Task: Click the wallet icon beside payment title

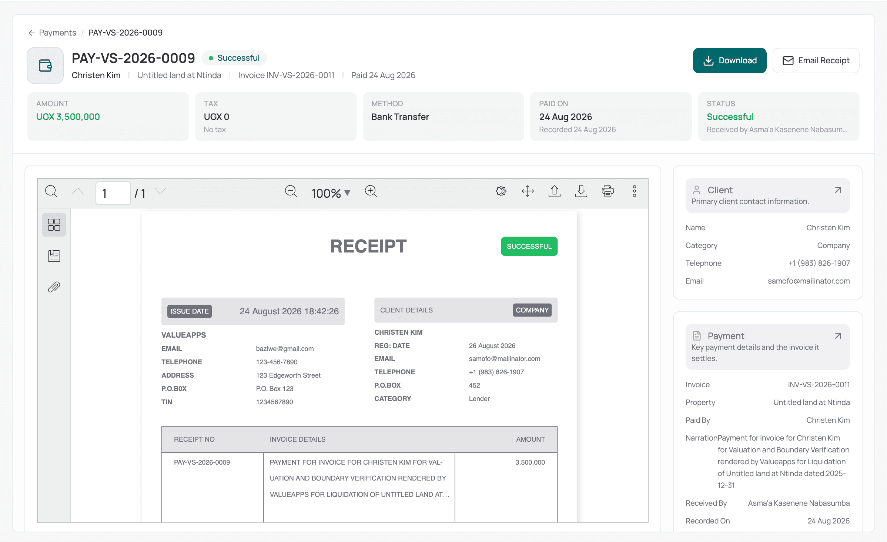Action: [45, 66]
